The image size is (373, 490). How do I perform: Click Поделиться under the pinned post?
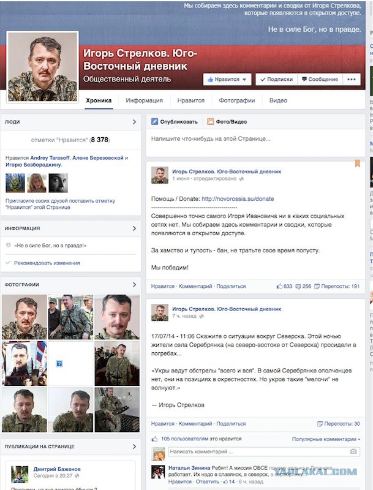point(231,286)
